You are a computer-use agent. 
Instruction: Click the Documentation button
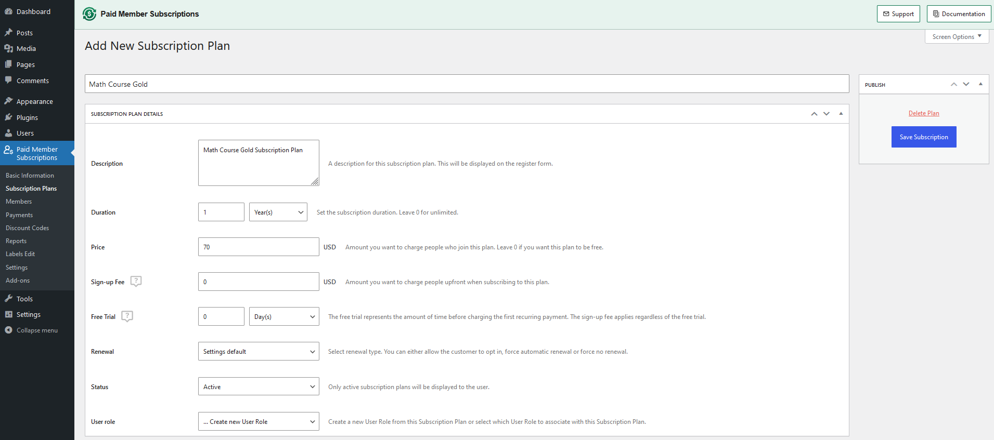point(959,14)
